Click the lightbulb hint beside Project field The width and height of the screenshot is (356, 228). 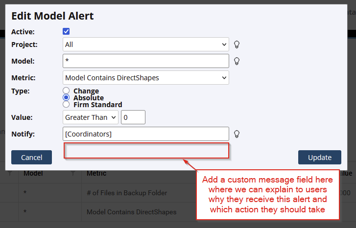tap(237, 45)
